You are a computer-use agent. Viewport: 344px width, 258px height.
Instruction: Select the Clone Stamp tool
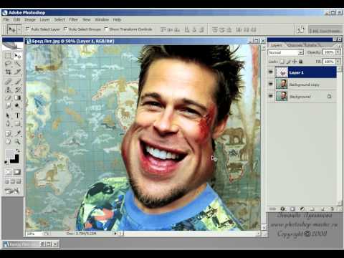[x=8, y=90]
